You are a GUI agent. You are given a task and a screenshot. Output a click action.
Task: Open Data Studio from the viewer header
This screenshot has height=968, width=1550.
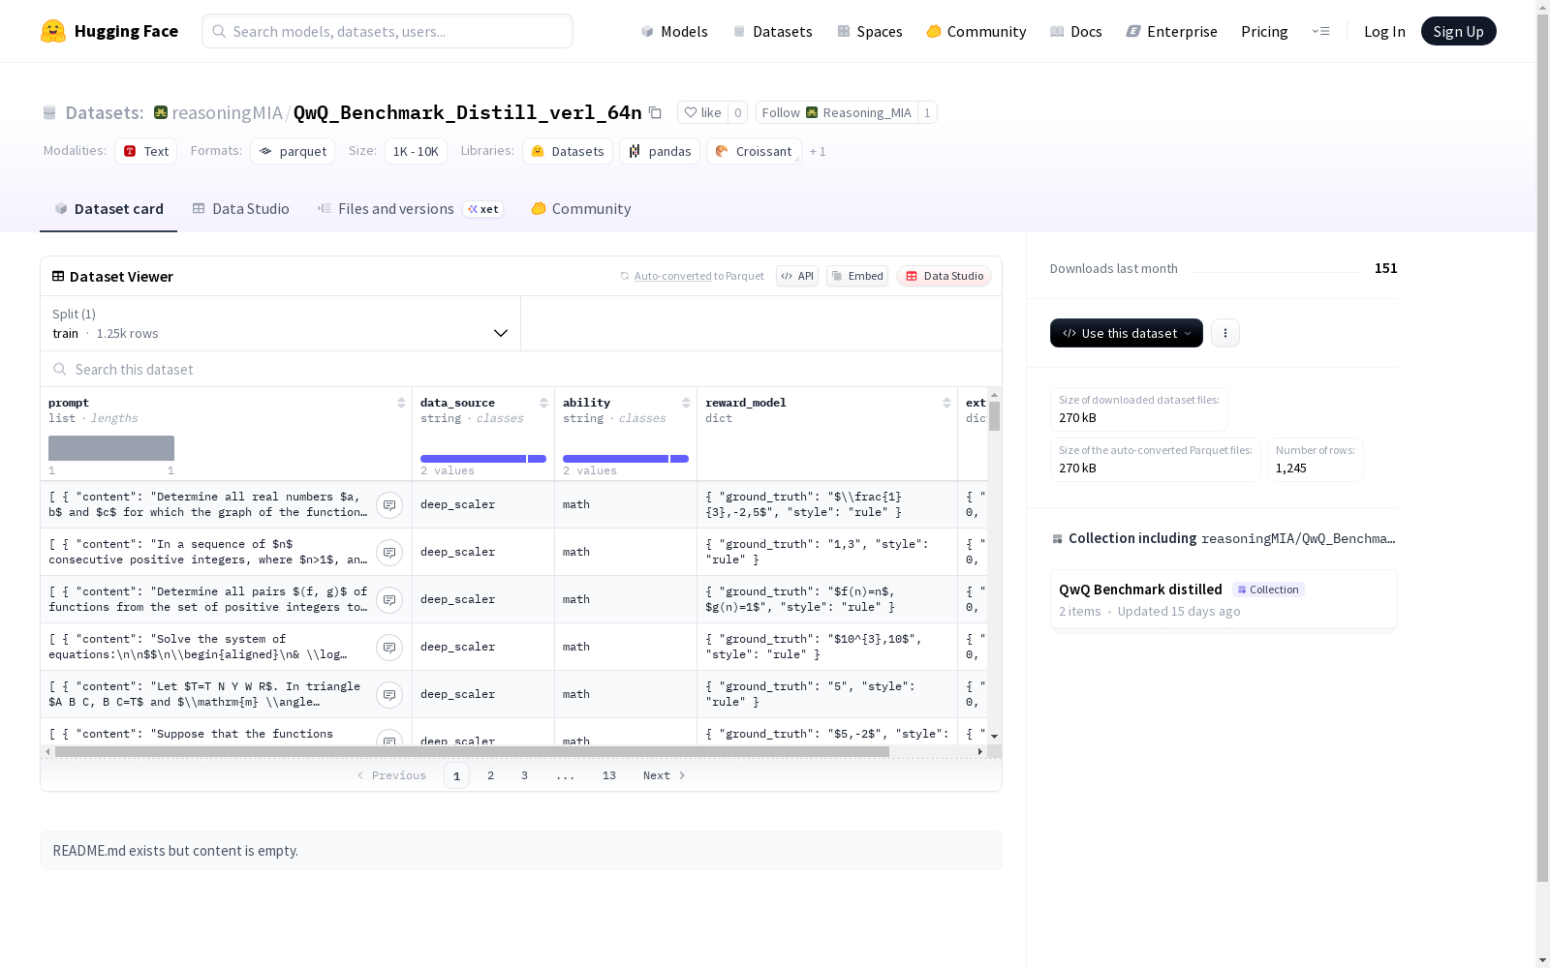click(945, 276)
